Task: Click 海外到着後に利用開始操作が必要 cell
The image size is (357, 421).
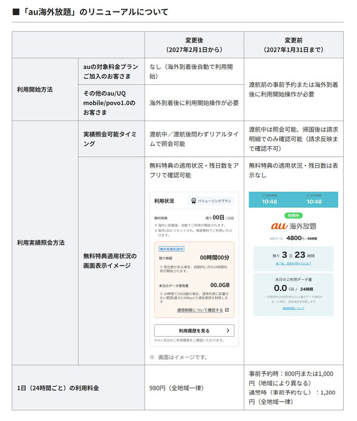Action: click(194, 103)
